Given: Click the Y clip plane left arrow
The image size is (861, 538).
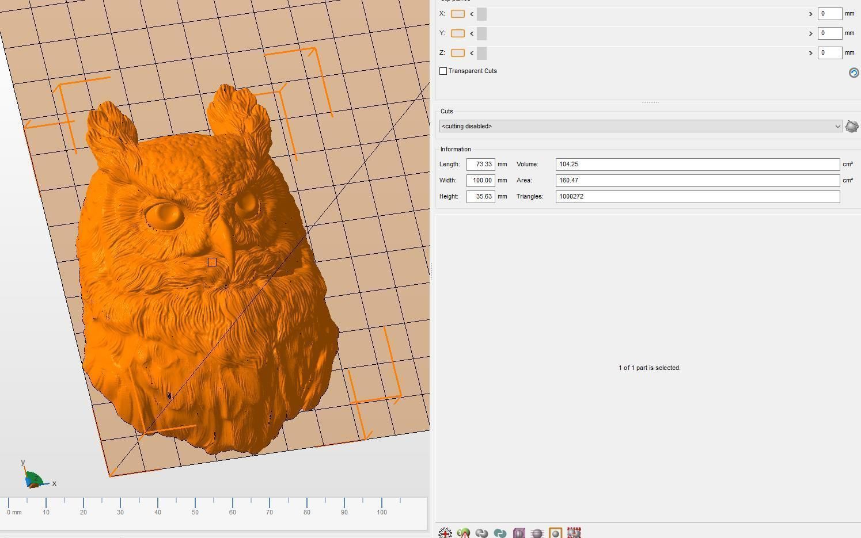Looking at the screenshot, I should [x=472, y=33].
